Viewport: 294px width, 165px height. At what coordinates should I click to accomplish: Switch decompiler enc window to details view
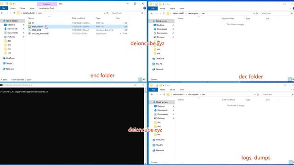[x=290, y=162]
